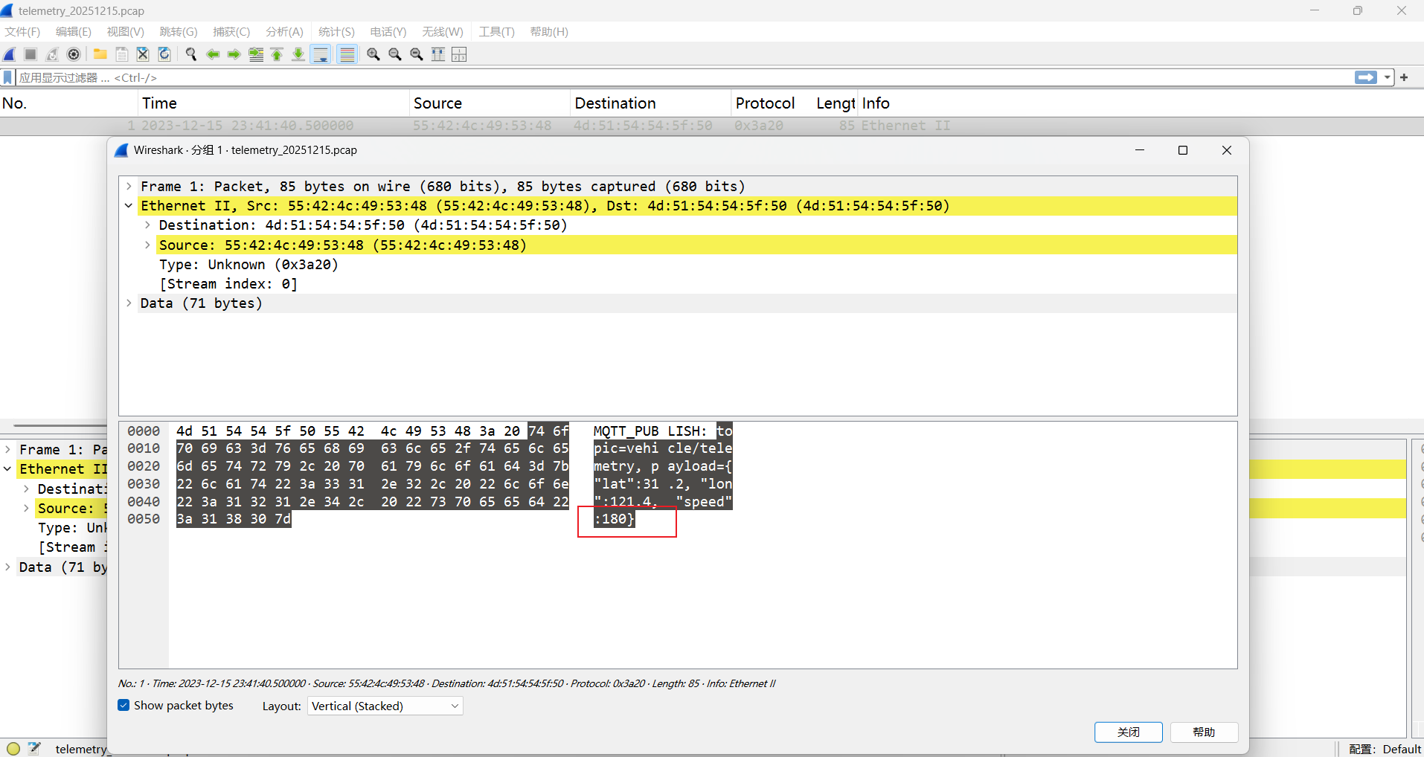Viewport: 1424px width, 757px height.
Task: Open a capture file via folder icon
Action: 100,54
